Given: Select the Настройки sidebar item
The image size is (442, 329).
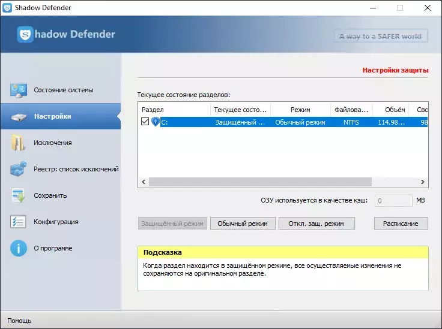Looking at the screenshot, I should coord(61,116).
